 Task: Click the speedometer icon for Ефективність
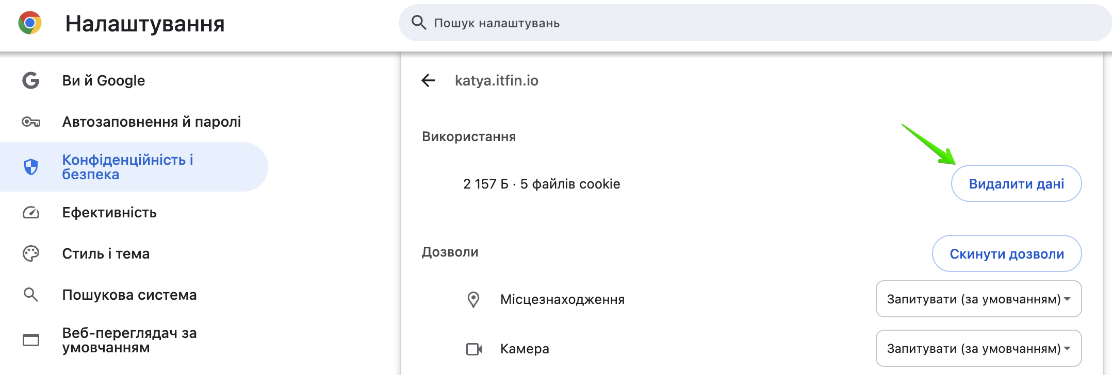coord(31,212)
